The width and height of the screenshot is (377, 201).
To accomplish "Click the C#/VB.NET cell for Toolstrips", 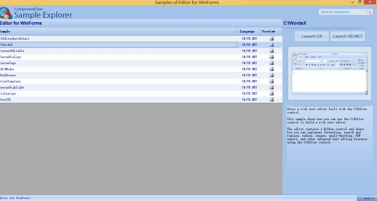I will click(x=249, y=93).
